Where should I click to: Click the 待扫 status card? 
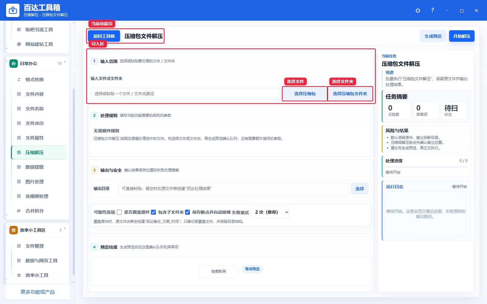pos(454,110)
